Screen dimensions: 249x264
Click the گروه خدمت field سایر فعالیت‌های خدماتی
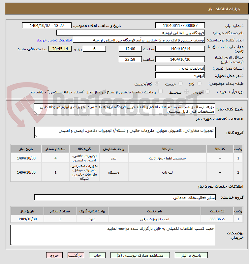pyautogui.click(x=125, y=197)
